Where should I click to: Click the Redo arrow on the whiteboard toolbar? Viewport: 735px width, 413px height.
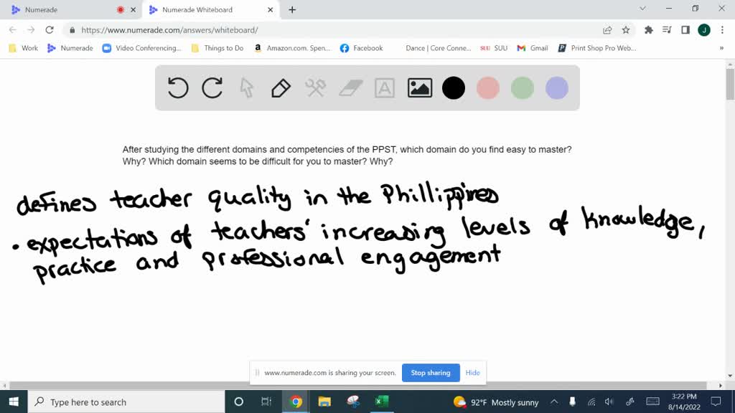pyautogui.click(x=212, y=87)
